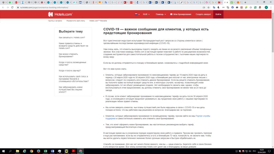Open Firefox from the taskbar

click(39, 151)
